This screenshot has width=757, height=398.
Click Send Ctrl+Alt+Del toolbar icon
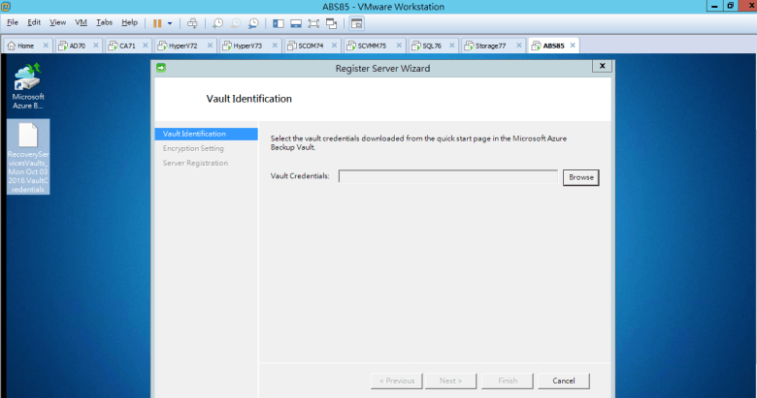point(192,21)
